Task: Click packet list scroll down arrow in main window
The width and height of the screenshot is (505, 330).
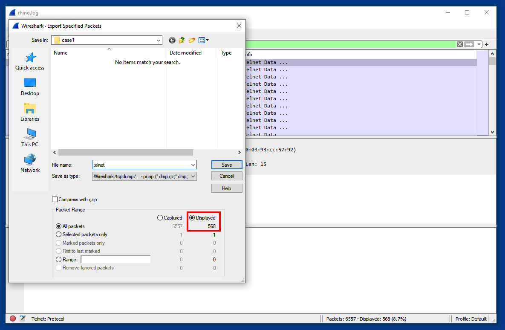Action: [x=492, y=132]
